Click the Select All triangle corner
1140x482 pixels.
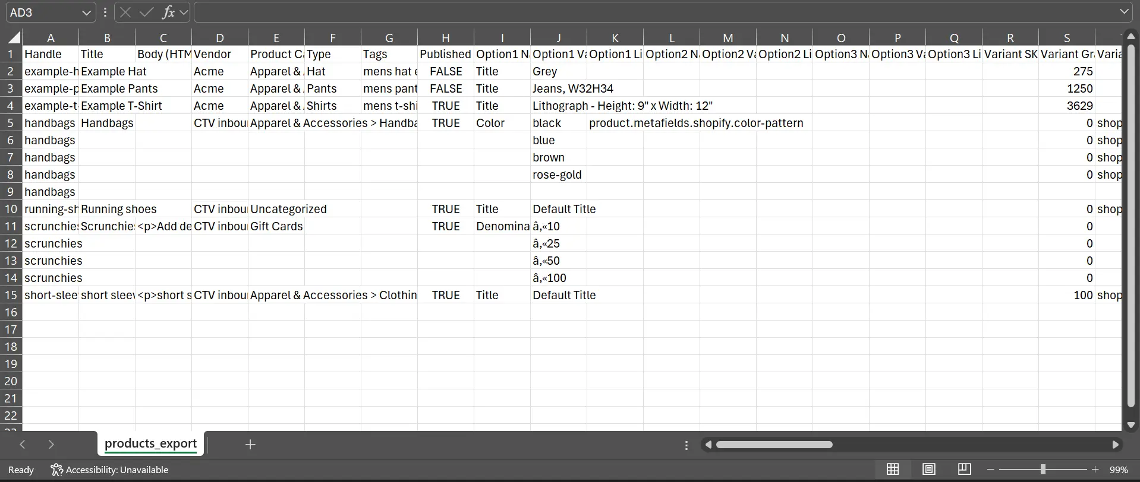[x=14, y=38]
